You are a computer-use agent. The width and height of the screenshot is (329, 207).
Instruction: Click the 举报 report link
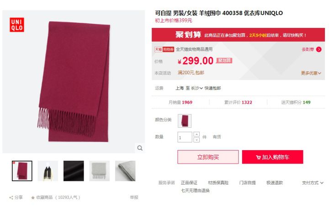(x=134, y=197)
